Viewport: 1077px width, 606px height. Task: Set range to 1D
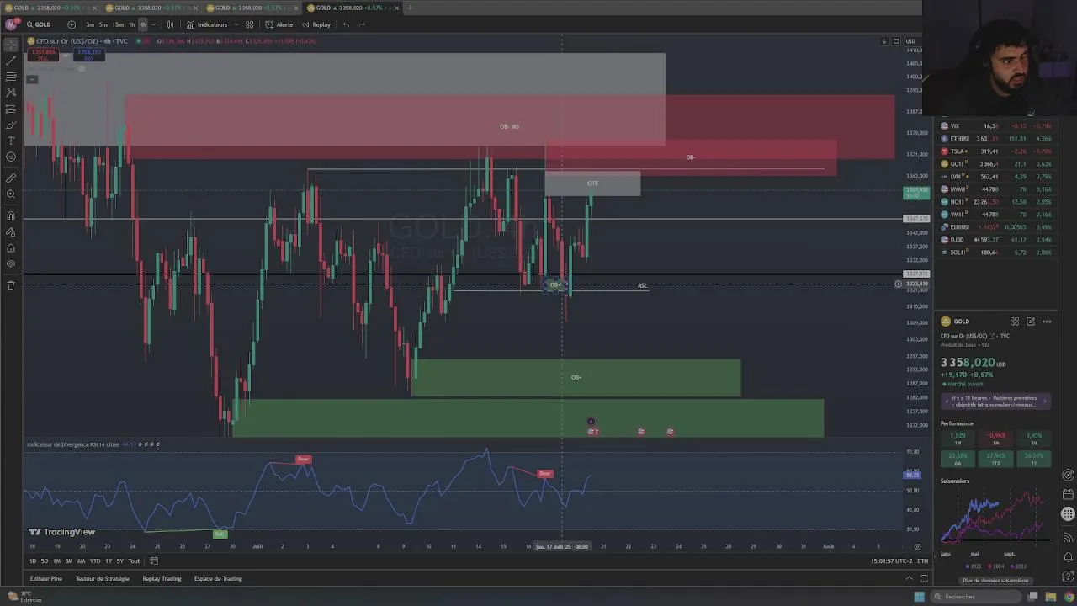click(x=33, y=561)
